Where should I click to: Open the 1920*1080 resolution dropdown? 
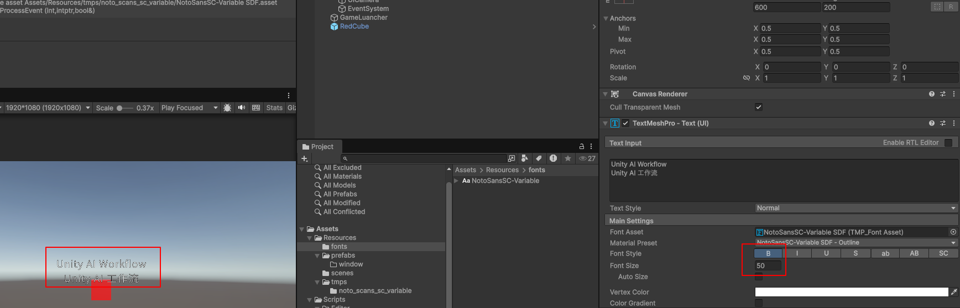[46, 108]
